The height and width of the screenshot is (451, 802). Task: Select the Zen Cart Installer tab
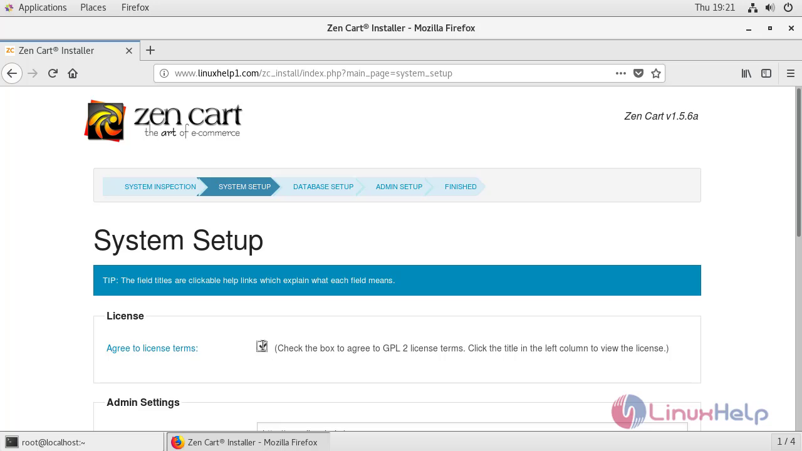click(69, 50)
